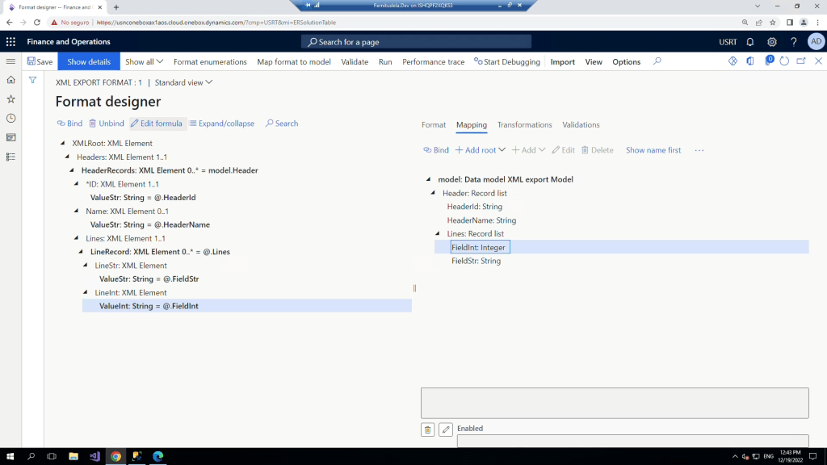
Task: Switch to the Validations tab
Action: [x=581, y=125]
